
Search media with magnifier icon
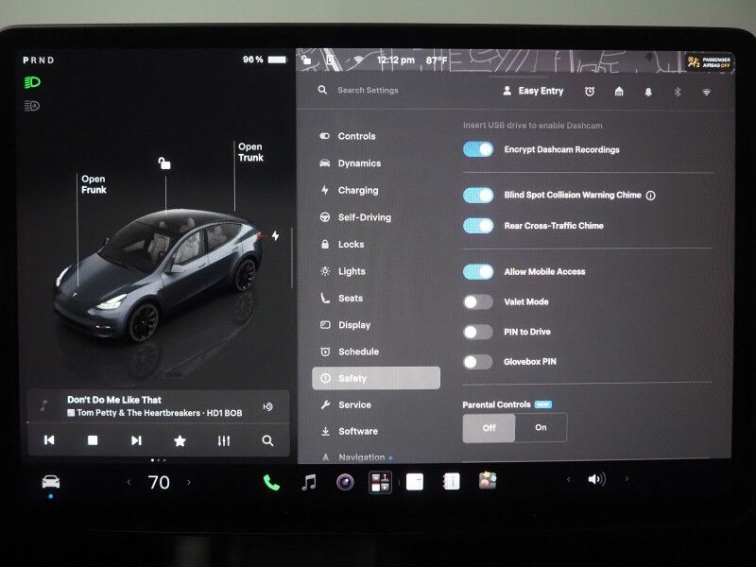267,440
